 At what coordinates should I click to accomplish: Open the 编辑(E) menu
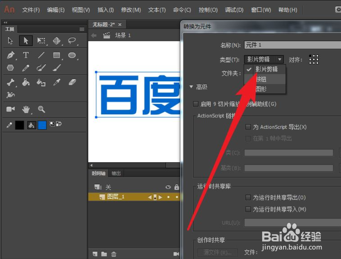tap(56, 10)
